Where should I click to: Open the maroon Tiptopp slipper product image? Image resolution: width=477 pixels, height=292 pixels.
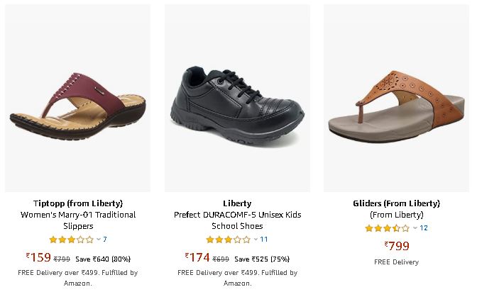[x=77, y=98]
